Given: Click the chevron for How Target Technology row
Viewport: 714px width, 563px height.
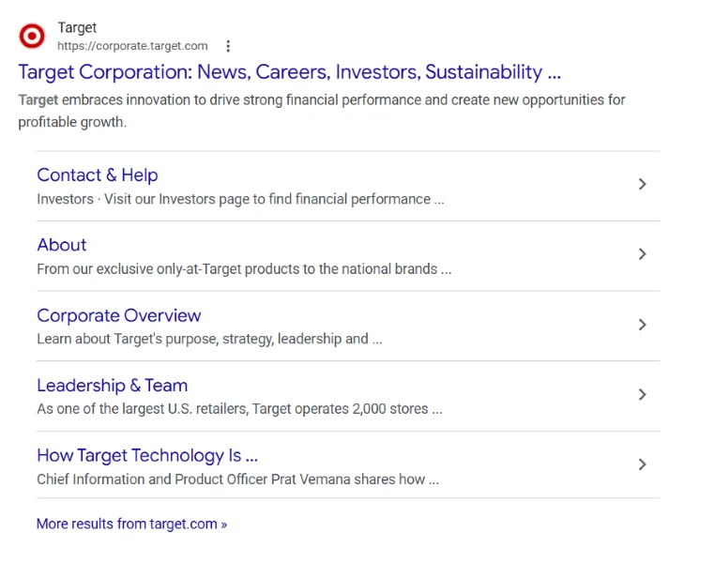Looking at the screenshot, I should coord(642,464).
